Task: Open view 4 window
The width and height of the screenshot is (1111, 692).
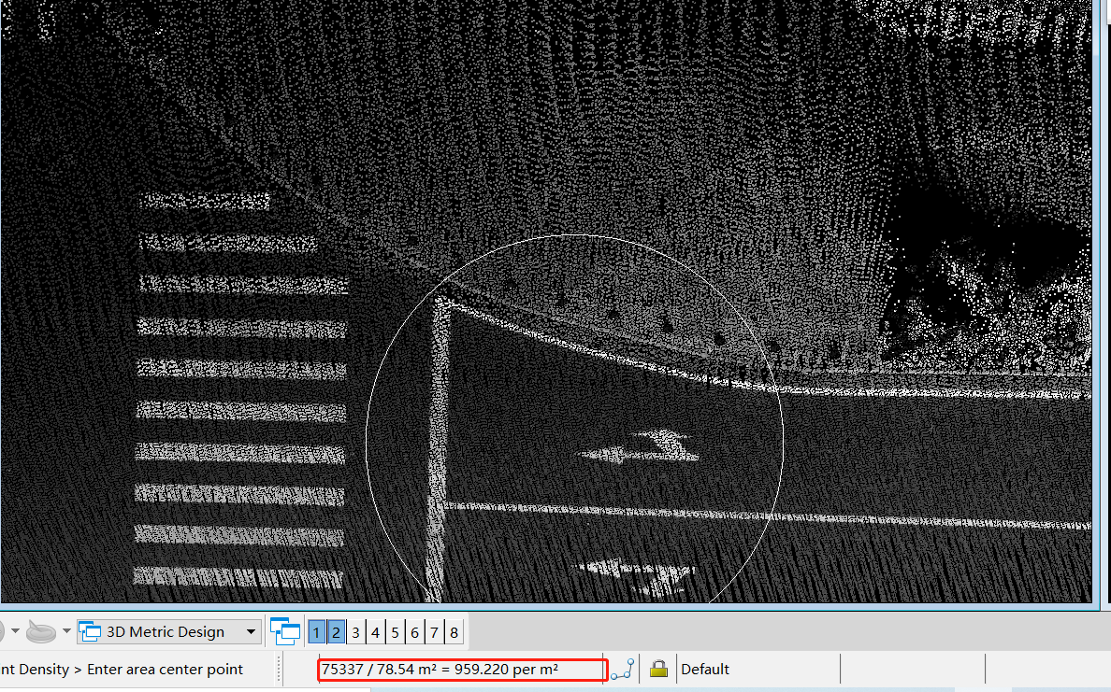Action: [375, 632]
